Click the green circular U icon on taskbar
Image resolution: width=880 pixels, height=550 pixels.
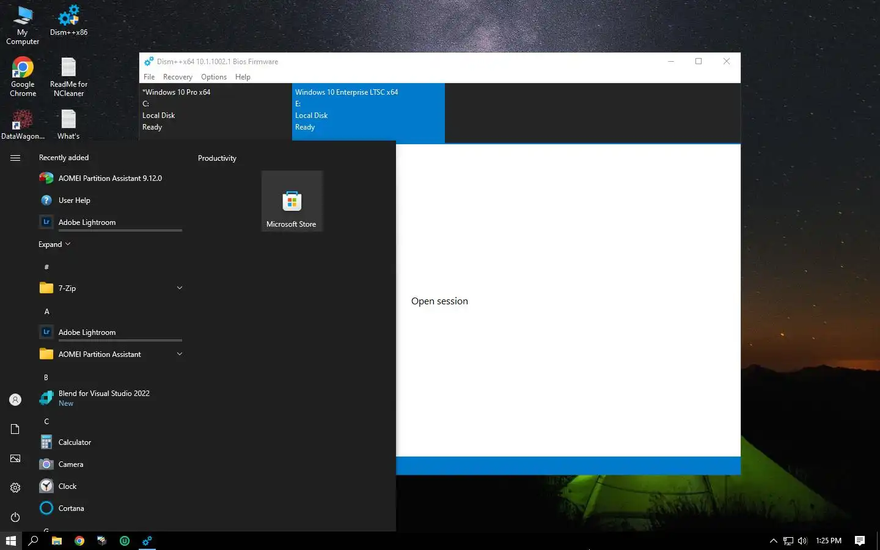[x=125, y=541]
